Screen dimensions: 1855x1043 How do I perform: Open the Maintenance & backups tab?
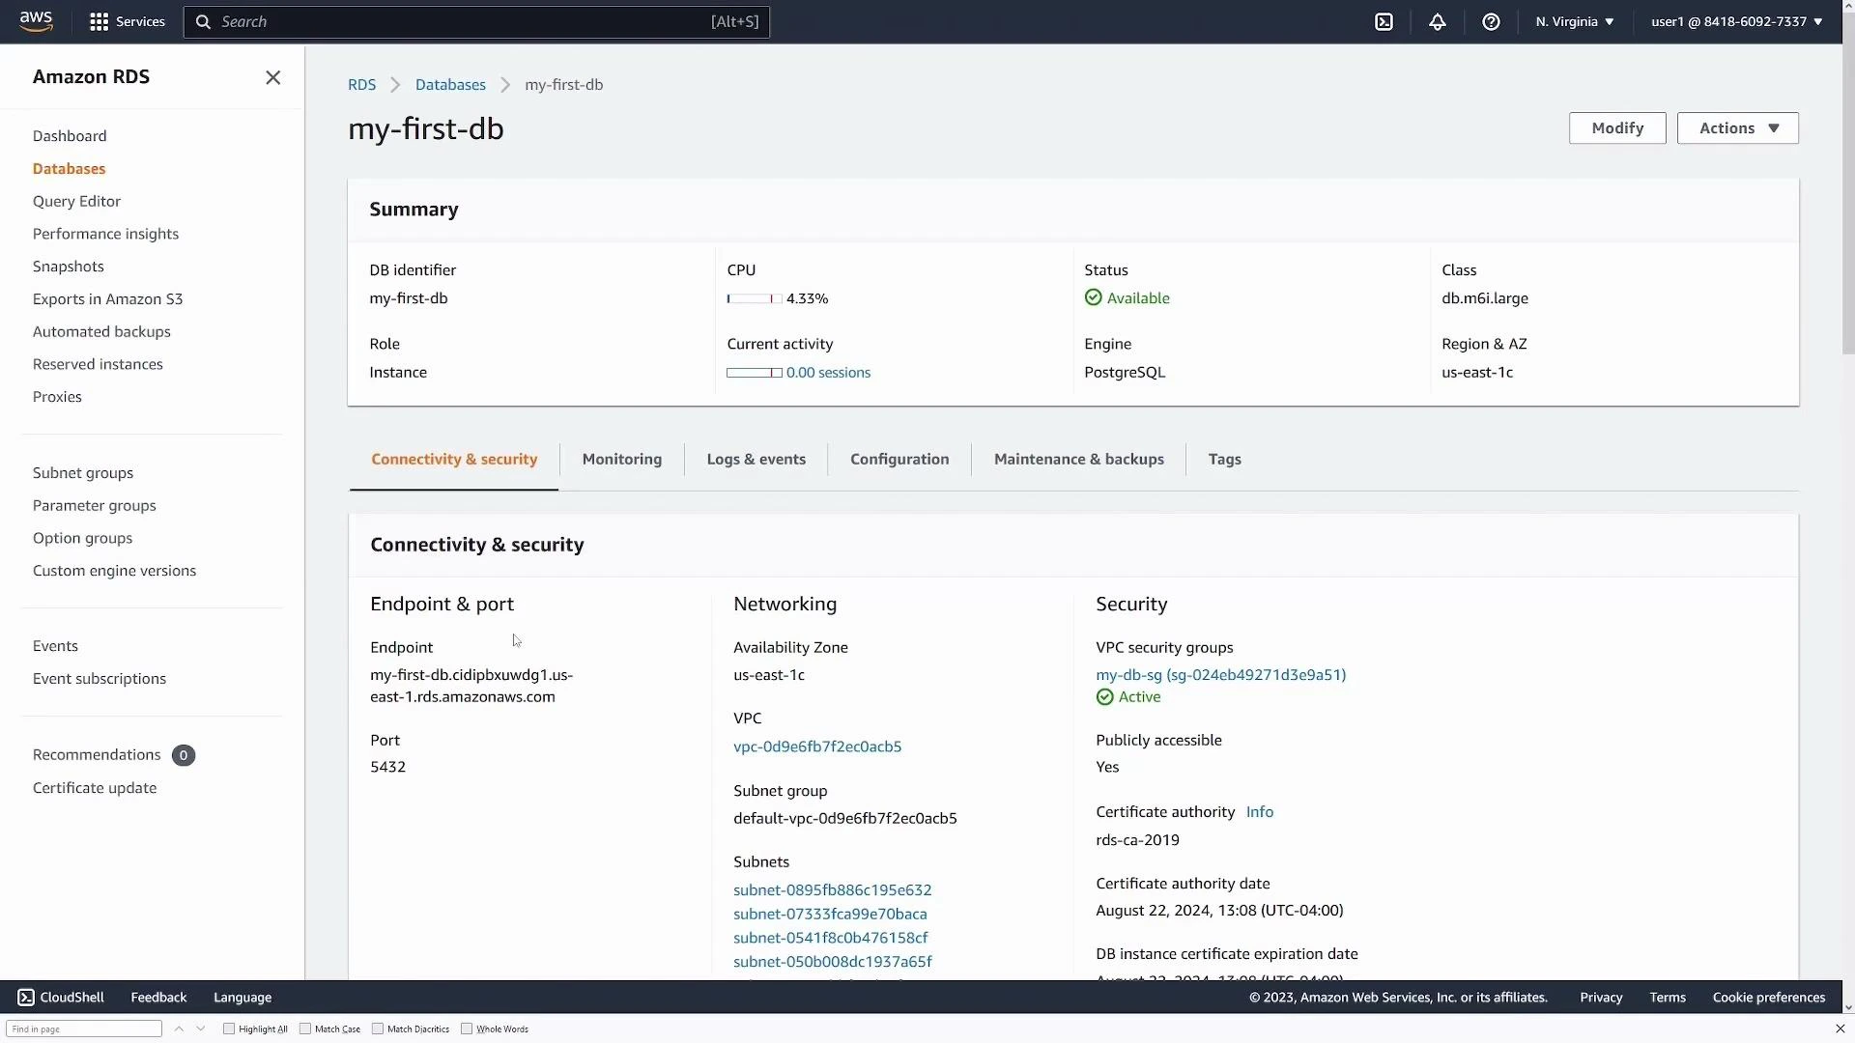[x=1078, y=459]
